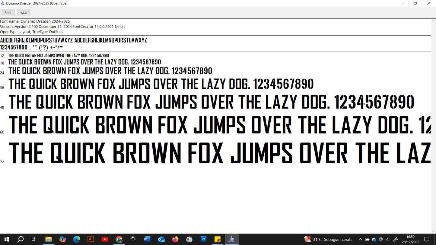Install the Dynamo Dresden font
Viewport: 436px width, 245px height.
point(23,13)
